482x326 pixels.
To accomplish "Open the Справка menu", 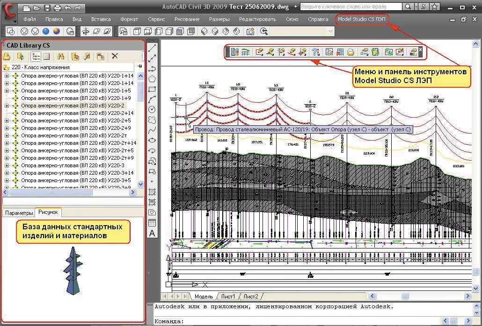I will click(318, 19).
